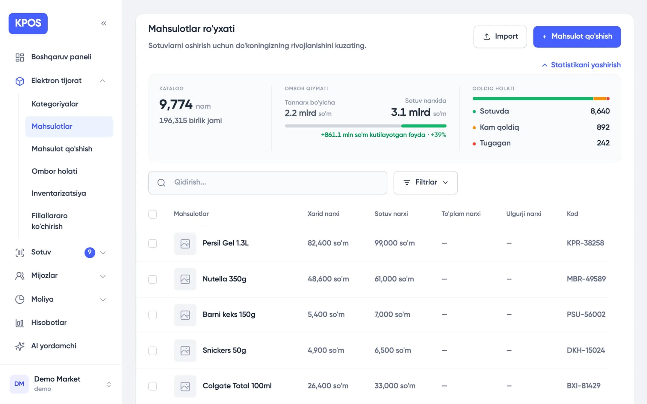Expand the Moliya menu chevron
Viewport: 647px width, 404px height.
pyautogui.click(x=103, y=300)
